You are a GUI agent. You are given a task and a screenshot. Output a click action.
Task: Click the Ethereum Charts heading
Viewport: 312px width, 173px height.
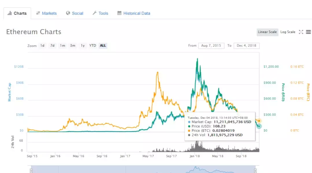[34, 32]
